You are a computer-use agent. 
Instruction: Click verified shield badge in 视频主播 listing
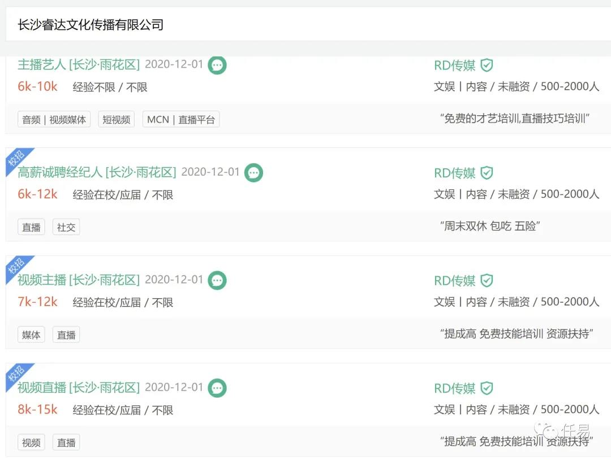487,281
